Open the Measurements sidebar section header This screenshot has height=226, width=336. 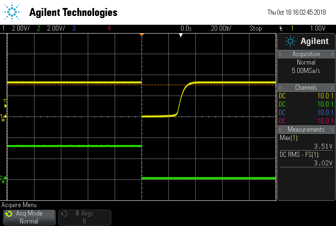point(306,130)
